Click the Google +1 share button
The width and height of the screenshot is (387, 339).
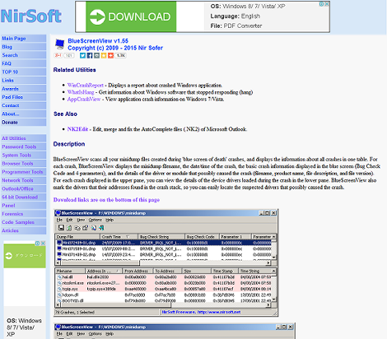(58, 56)
